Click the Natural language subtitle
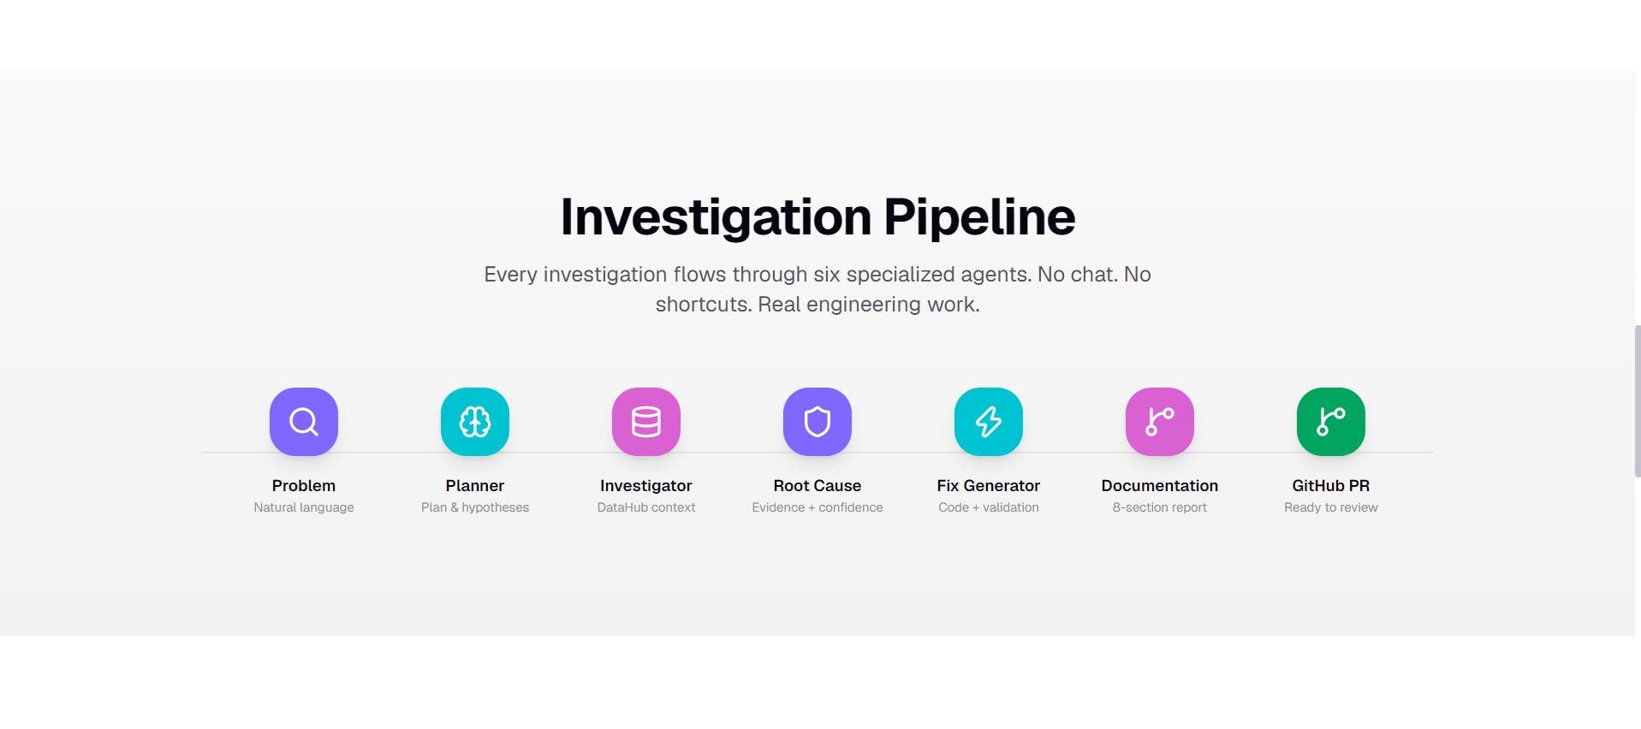The height and width of the screenshot is (729, 1641). click(x=304, y=507)
